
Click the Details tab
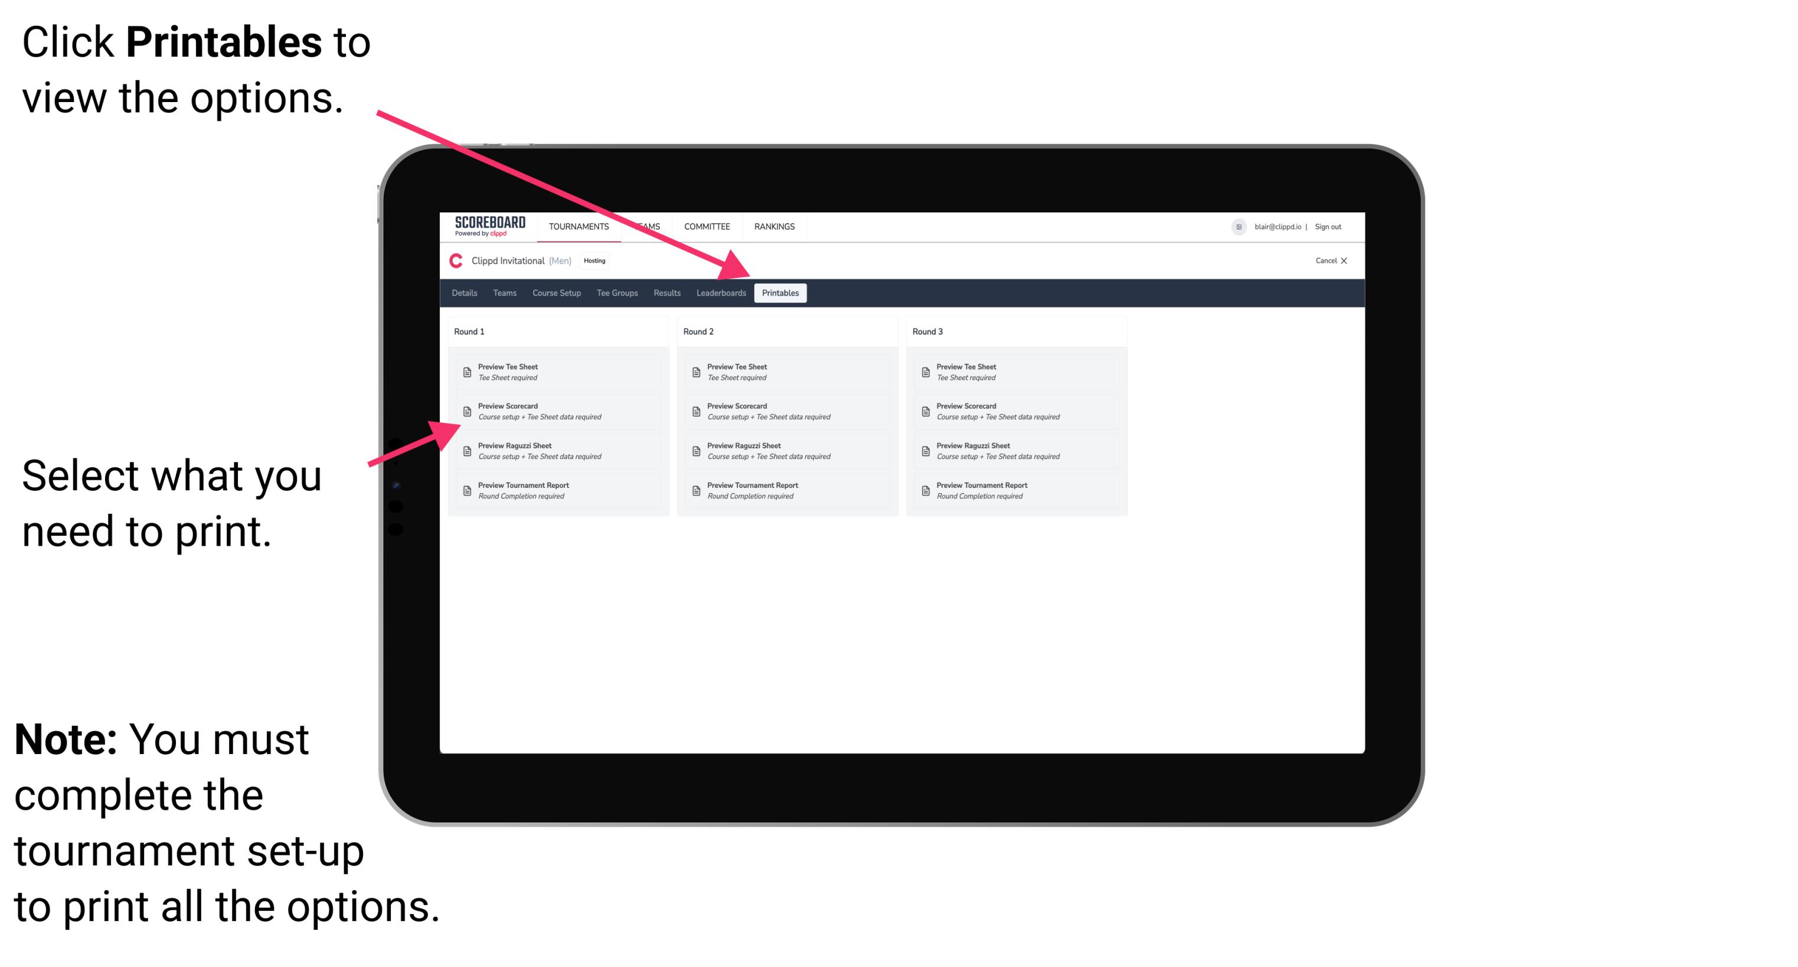point(465,293)
